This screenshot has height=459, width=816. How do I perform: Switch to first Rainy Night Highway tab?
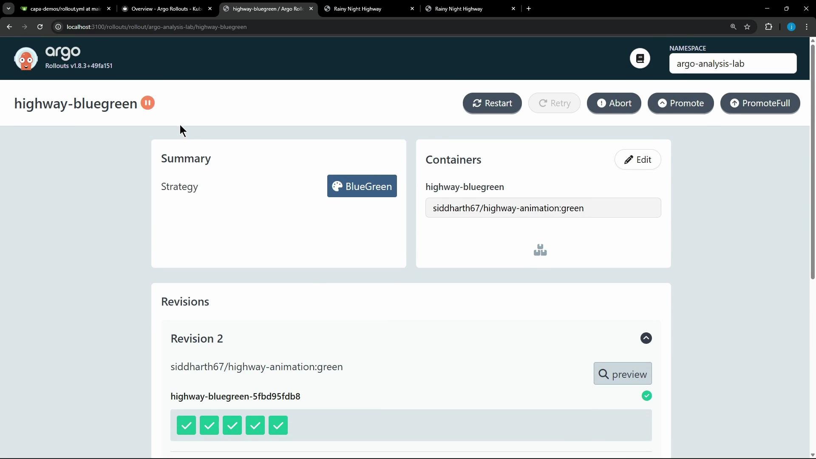369,8
